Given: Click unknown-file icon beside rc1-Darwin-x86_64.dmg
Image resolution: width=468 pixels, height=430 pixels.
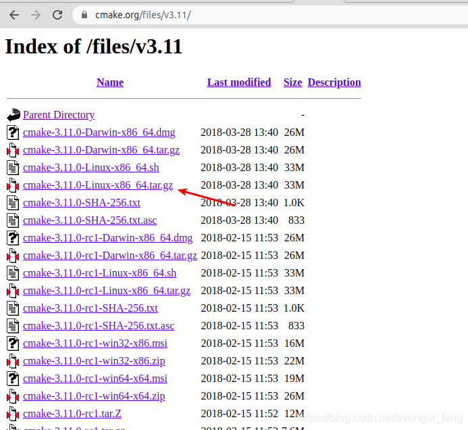Looking at the screenshot, I should pos(13,238).
